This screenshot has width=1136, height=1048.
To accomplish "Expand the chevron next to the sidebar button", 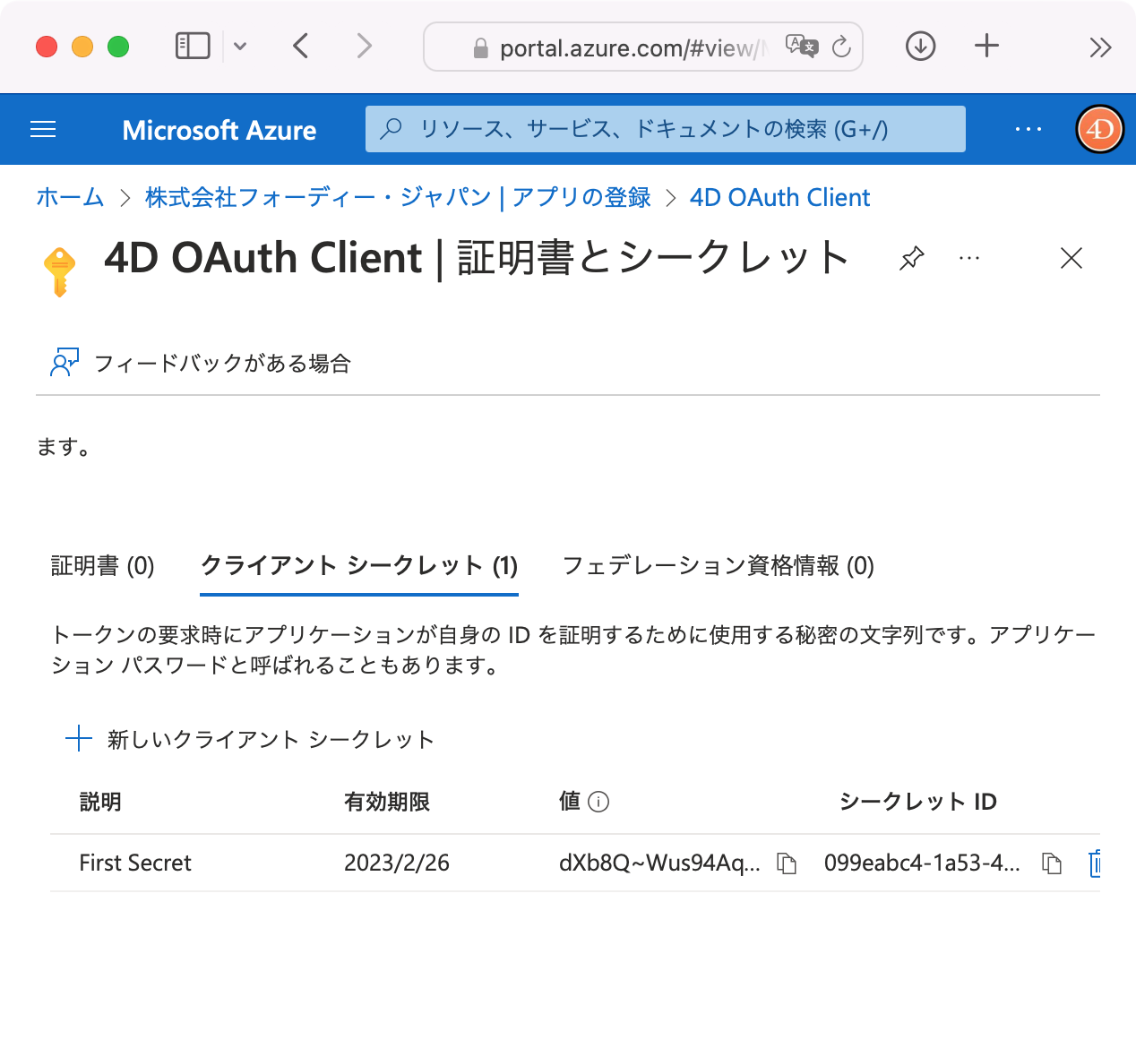I will pos(240,46).
